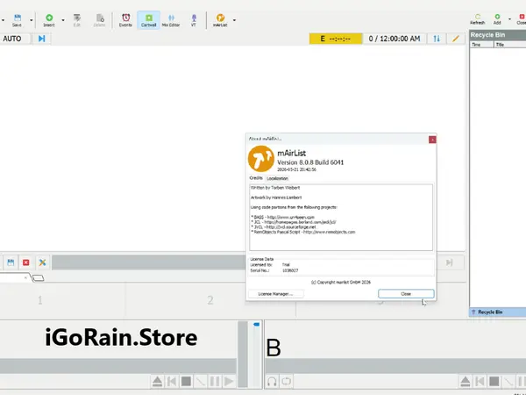The image size is (526, 395).
Task: Select the Recycle Bin tab at panel bottom
Action: pyautogui.click(x=497, y=312)
